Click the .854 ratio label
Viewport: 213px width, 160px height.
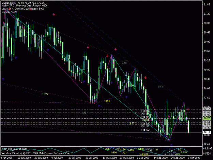pyautogui.click(x=107, y=101)
